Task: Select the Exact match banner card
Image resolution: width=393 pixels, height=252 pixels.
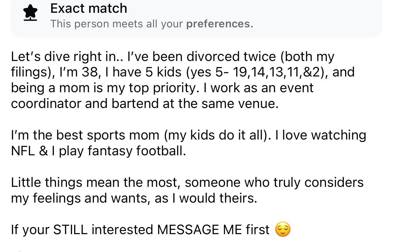Action: click(196, 18)
